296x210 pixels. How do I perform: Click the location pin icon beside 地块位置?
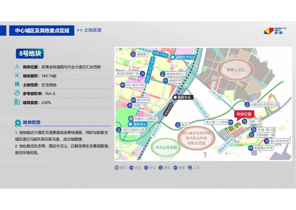17,67
